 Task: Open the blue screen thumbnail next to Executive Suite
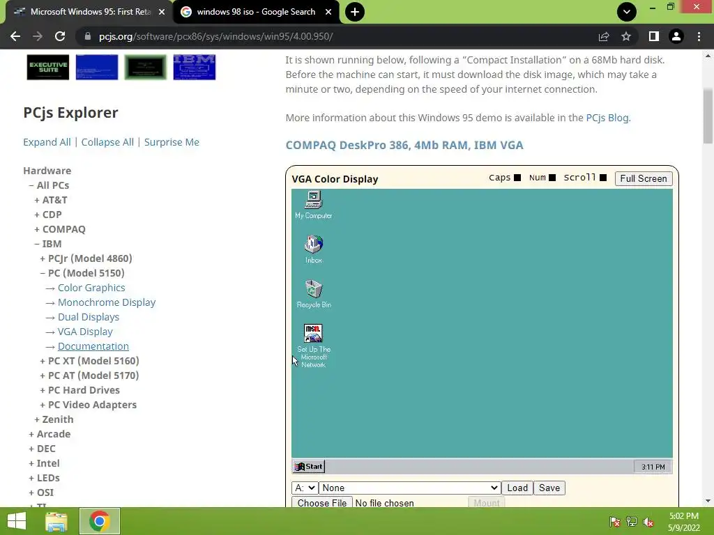coord(96,68)
